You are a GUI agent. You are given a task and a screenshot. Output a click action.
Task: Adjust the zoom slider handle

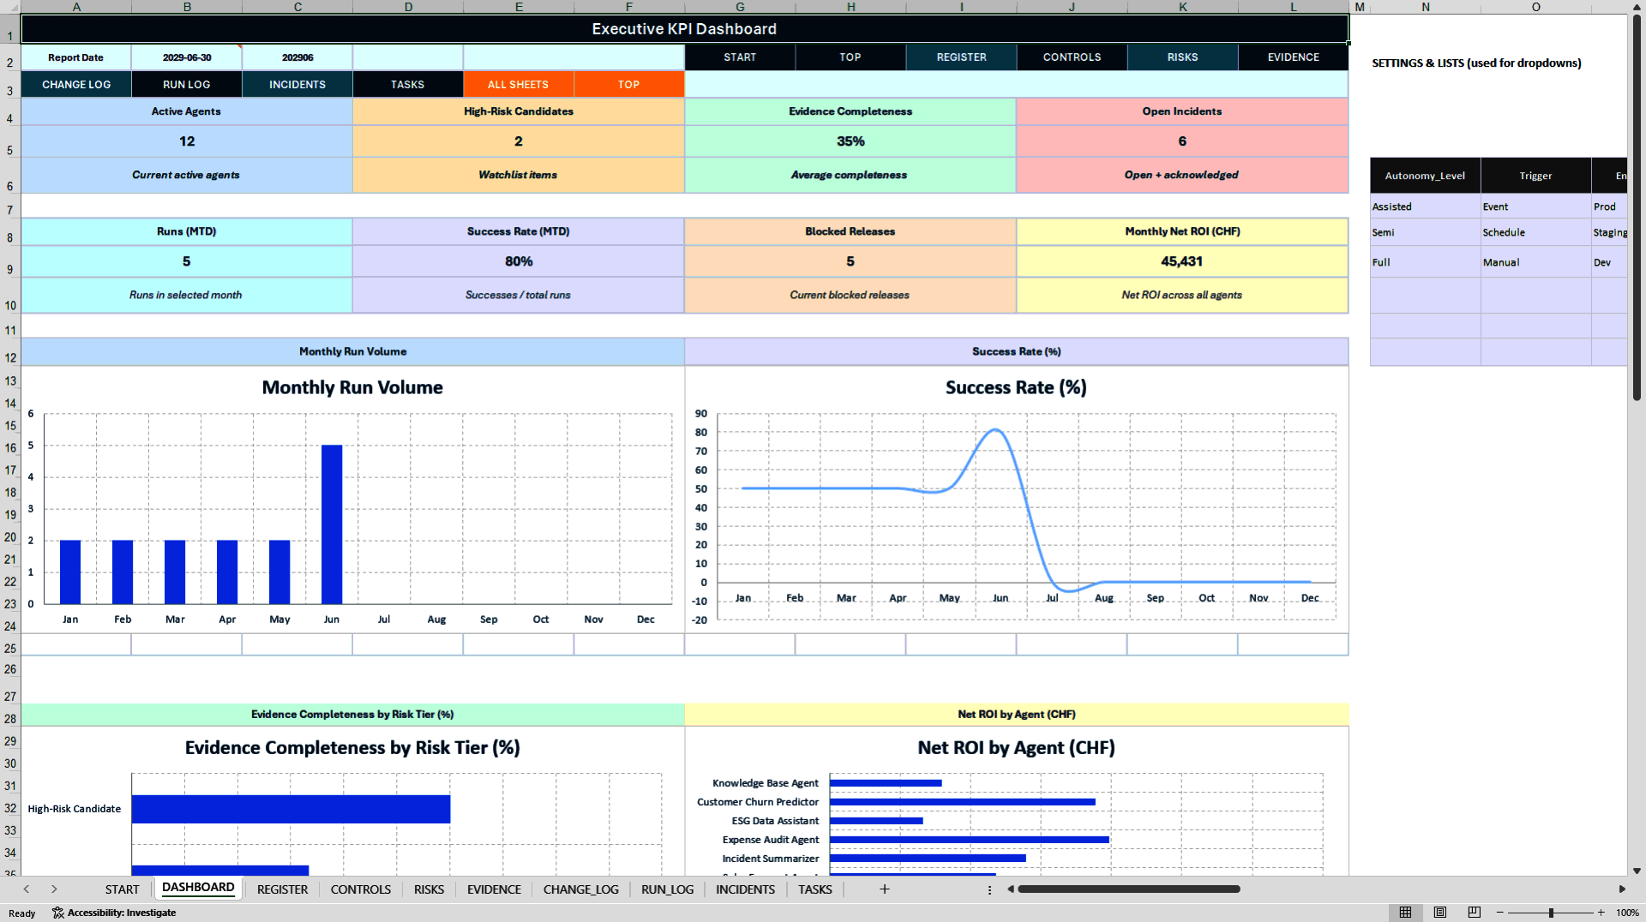[x=1551, y=913]
